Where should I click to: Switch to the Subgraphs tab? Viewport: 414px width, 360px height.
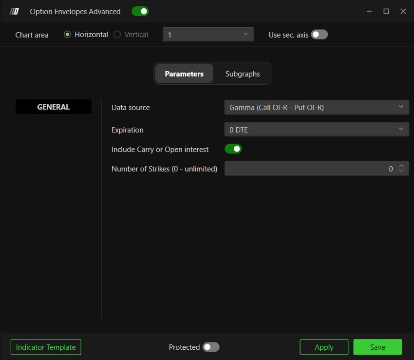pyautogui.click(x=243, y=74)
